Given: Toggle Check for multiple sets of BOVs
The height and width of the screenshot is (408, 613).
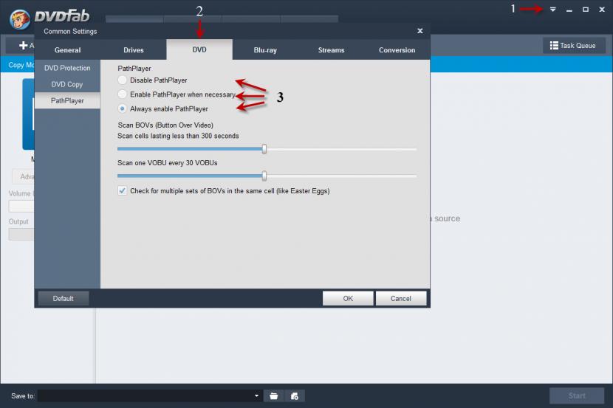Looking at the screenshot, I should click(x=123, y=190).
